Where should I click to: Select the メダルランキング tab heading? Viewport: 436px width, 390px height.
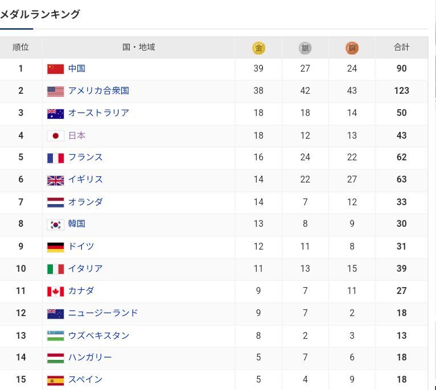[x=40, y=14]
